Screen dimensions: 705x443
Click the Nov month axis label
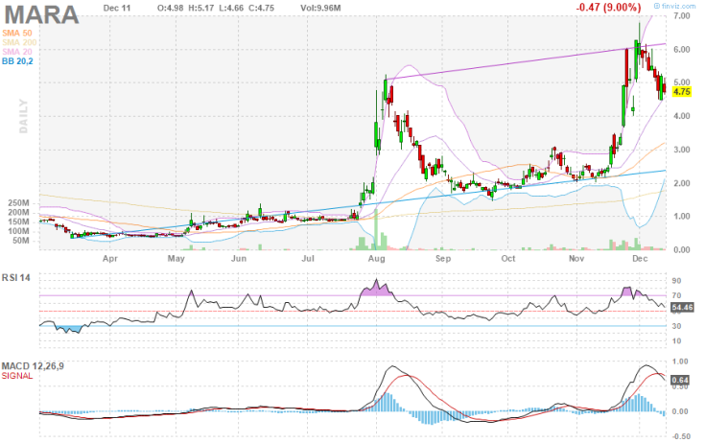576,259
